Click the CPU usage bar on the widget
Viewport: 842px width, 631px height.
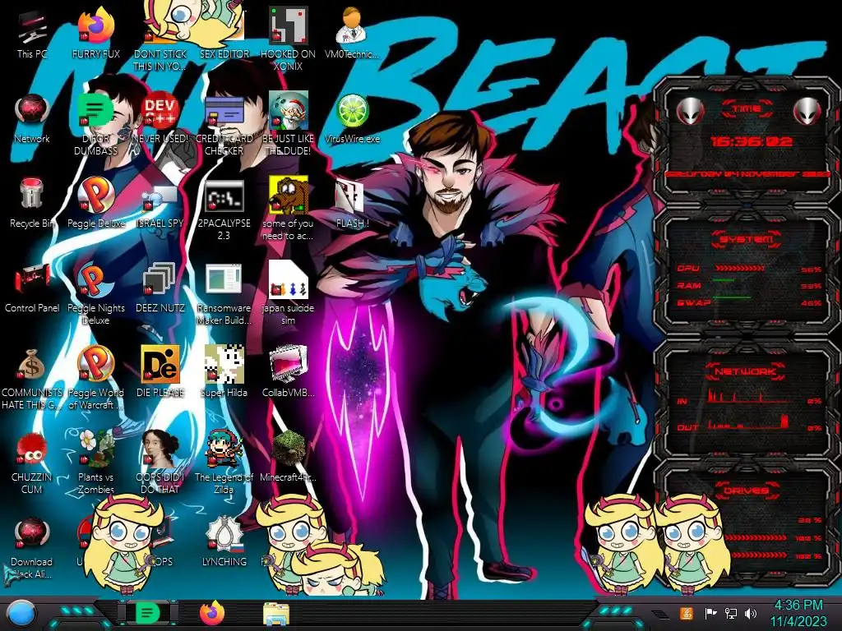click(x=739, y=269)
